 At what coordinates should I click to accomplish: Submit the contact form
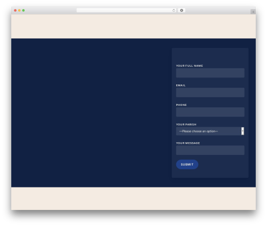coord(187,165)
